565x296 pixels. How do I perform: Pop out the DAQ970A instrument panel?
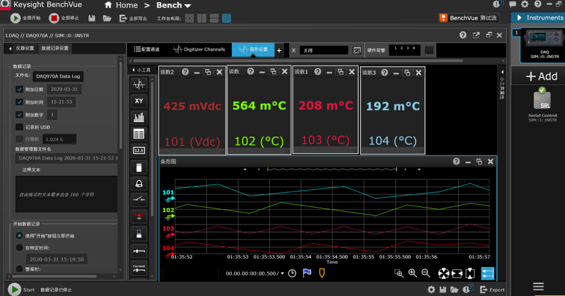[477, 35]
